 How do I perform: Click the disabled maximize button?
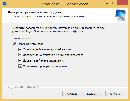click(x=114, y=3)
